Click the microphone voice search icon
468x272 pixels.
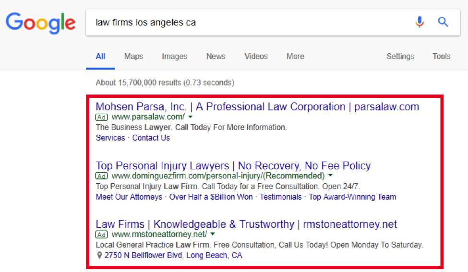(x=420, y=22)
